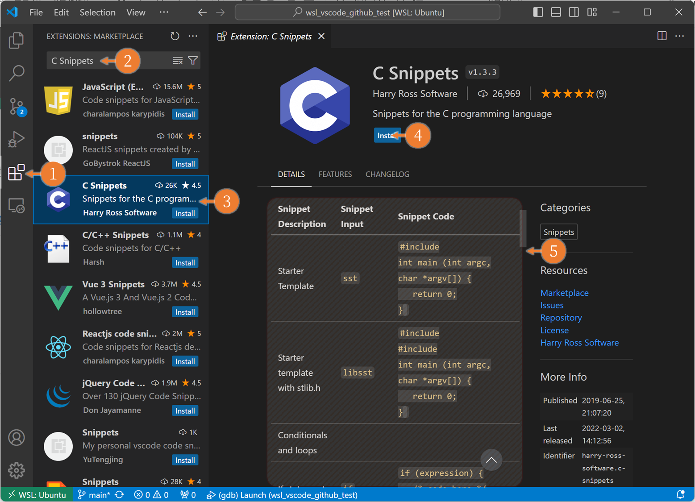The width and height of the screenshot is (695, 502).
Task: Split the editor to the right
Action: [662, 36]
